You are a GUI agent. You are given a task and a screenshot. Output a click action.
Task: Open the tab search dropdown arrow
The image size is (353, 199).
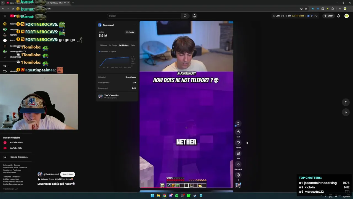coord(3,3)
